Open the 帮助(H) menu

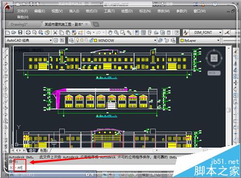tap(23, 17)
